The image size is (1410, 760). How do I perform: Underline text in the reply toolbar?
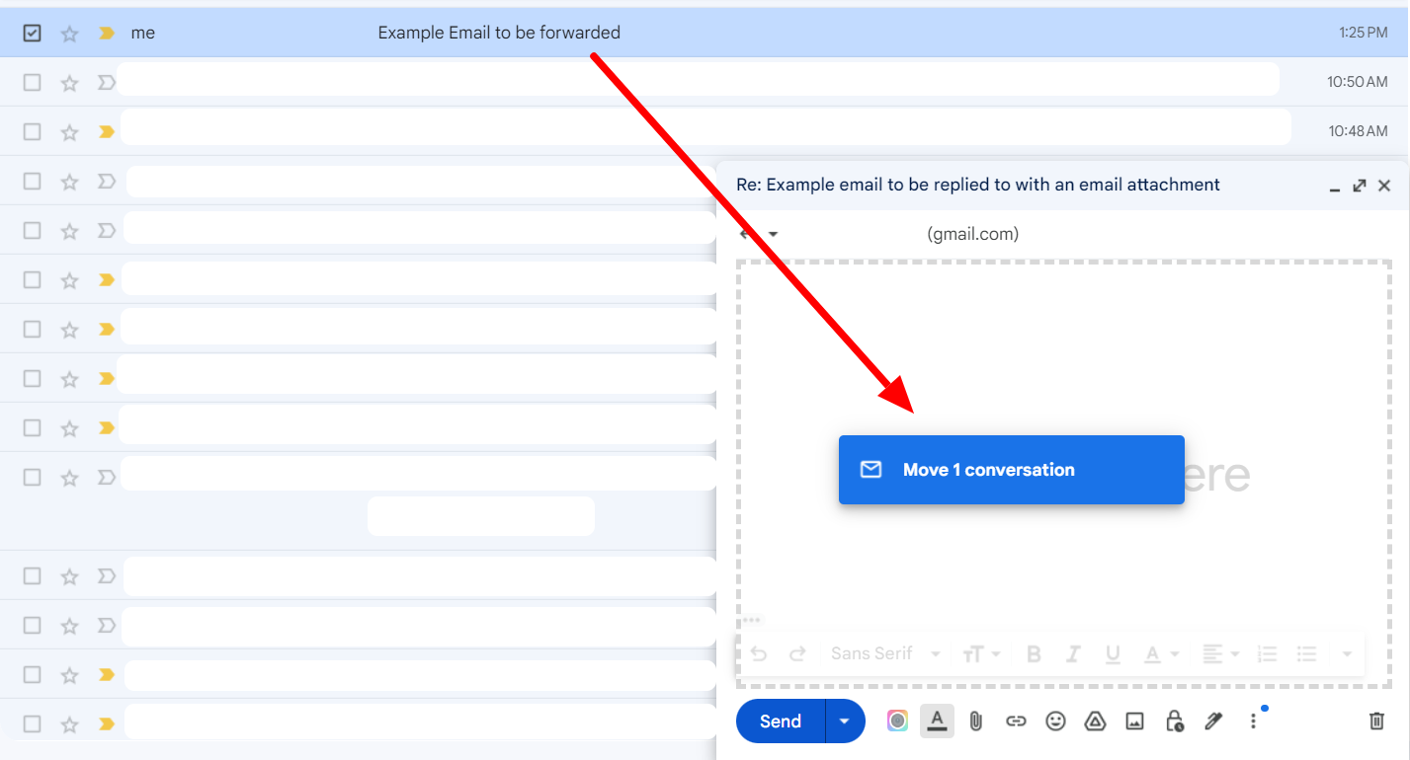point(1113,653)
